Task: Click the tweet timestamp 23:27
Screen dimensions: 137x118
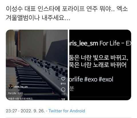Action: (11, 111)
